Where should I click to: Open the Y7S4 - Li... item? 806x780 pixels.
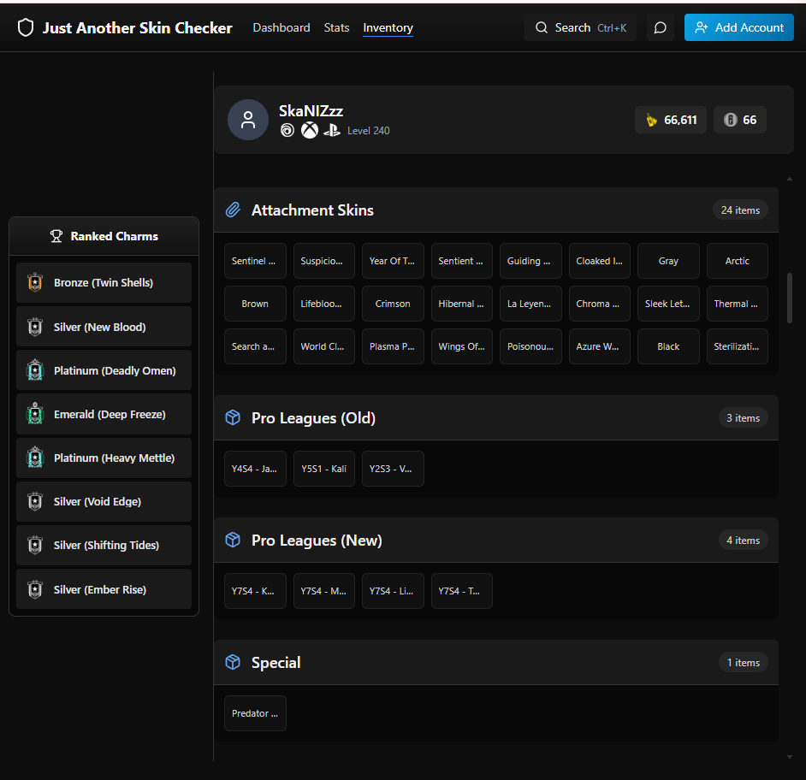coord(393,591)
